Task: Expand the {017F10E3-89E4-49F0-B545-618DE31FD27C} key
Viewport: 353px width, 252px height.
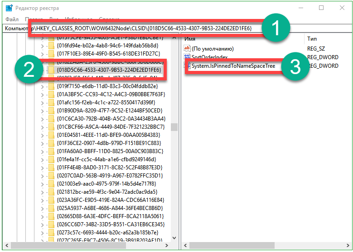Action: pos(43,54)
